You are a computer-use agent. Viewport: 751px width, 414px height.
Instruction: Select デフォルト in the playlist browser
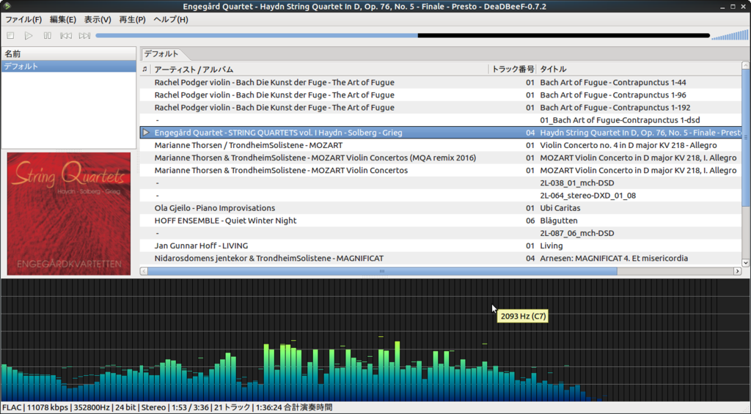[x=68, y=66]
